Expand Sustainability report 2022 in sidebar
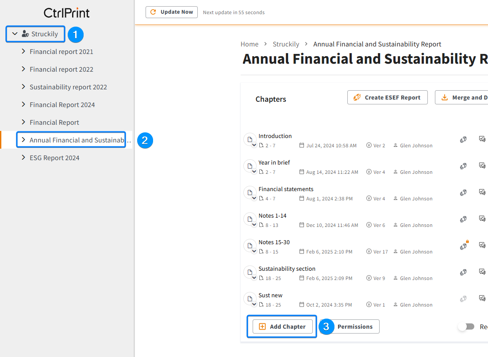This screenshot has width=488, height=357. pyautogui.click(x=23, y=87)
